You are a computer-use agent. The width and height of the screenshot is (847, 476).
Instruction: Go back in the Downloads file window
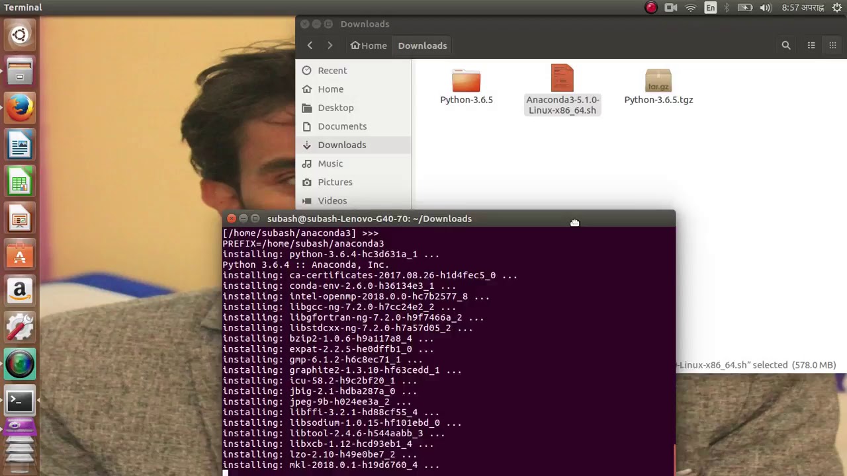click(310, 46)
